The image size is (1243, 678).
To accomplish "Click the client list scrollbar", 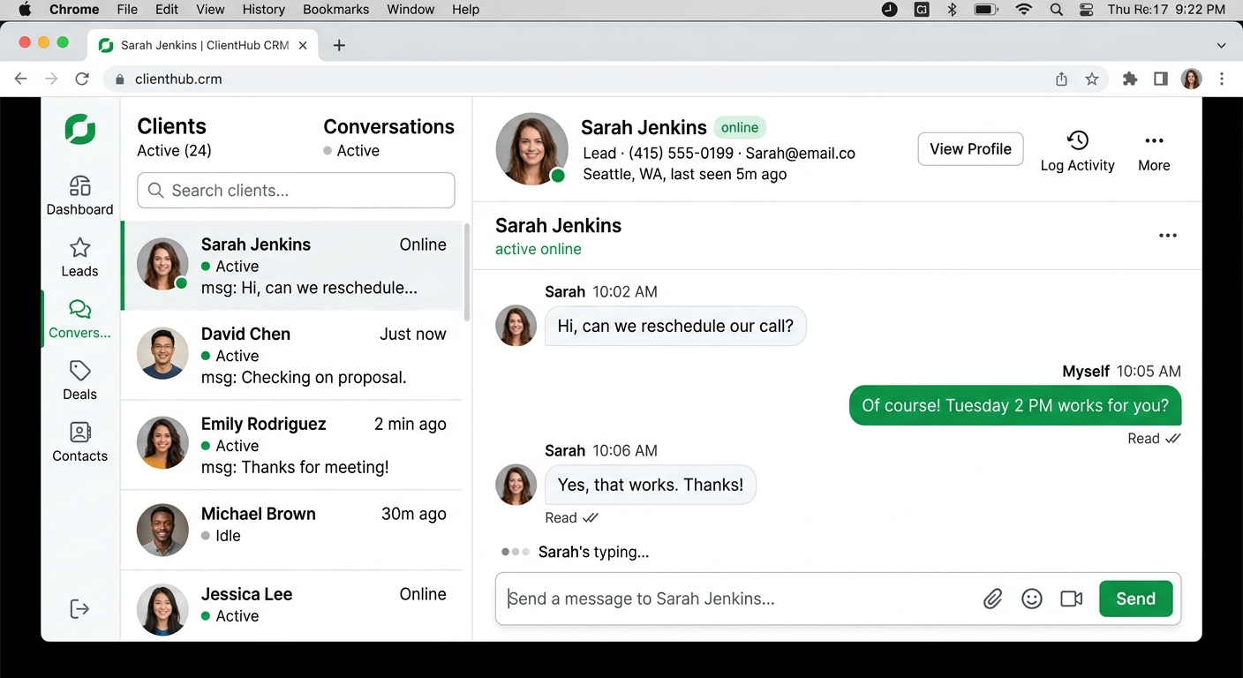I will click(467, 272).
